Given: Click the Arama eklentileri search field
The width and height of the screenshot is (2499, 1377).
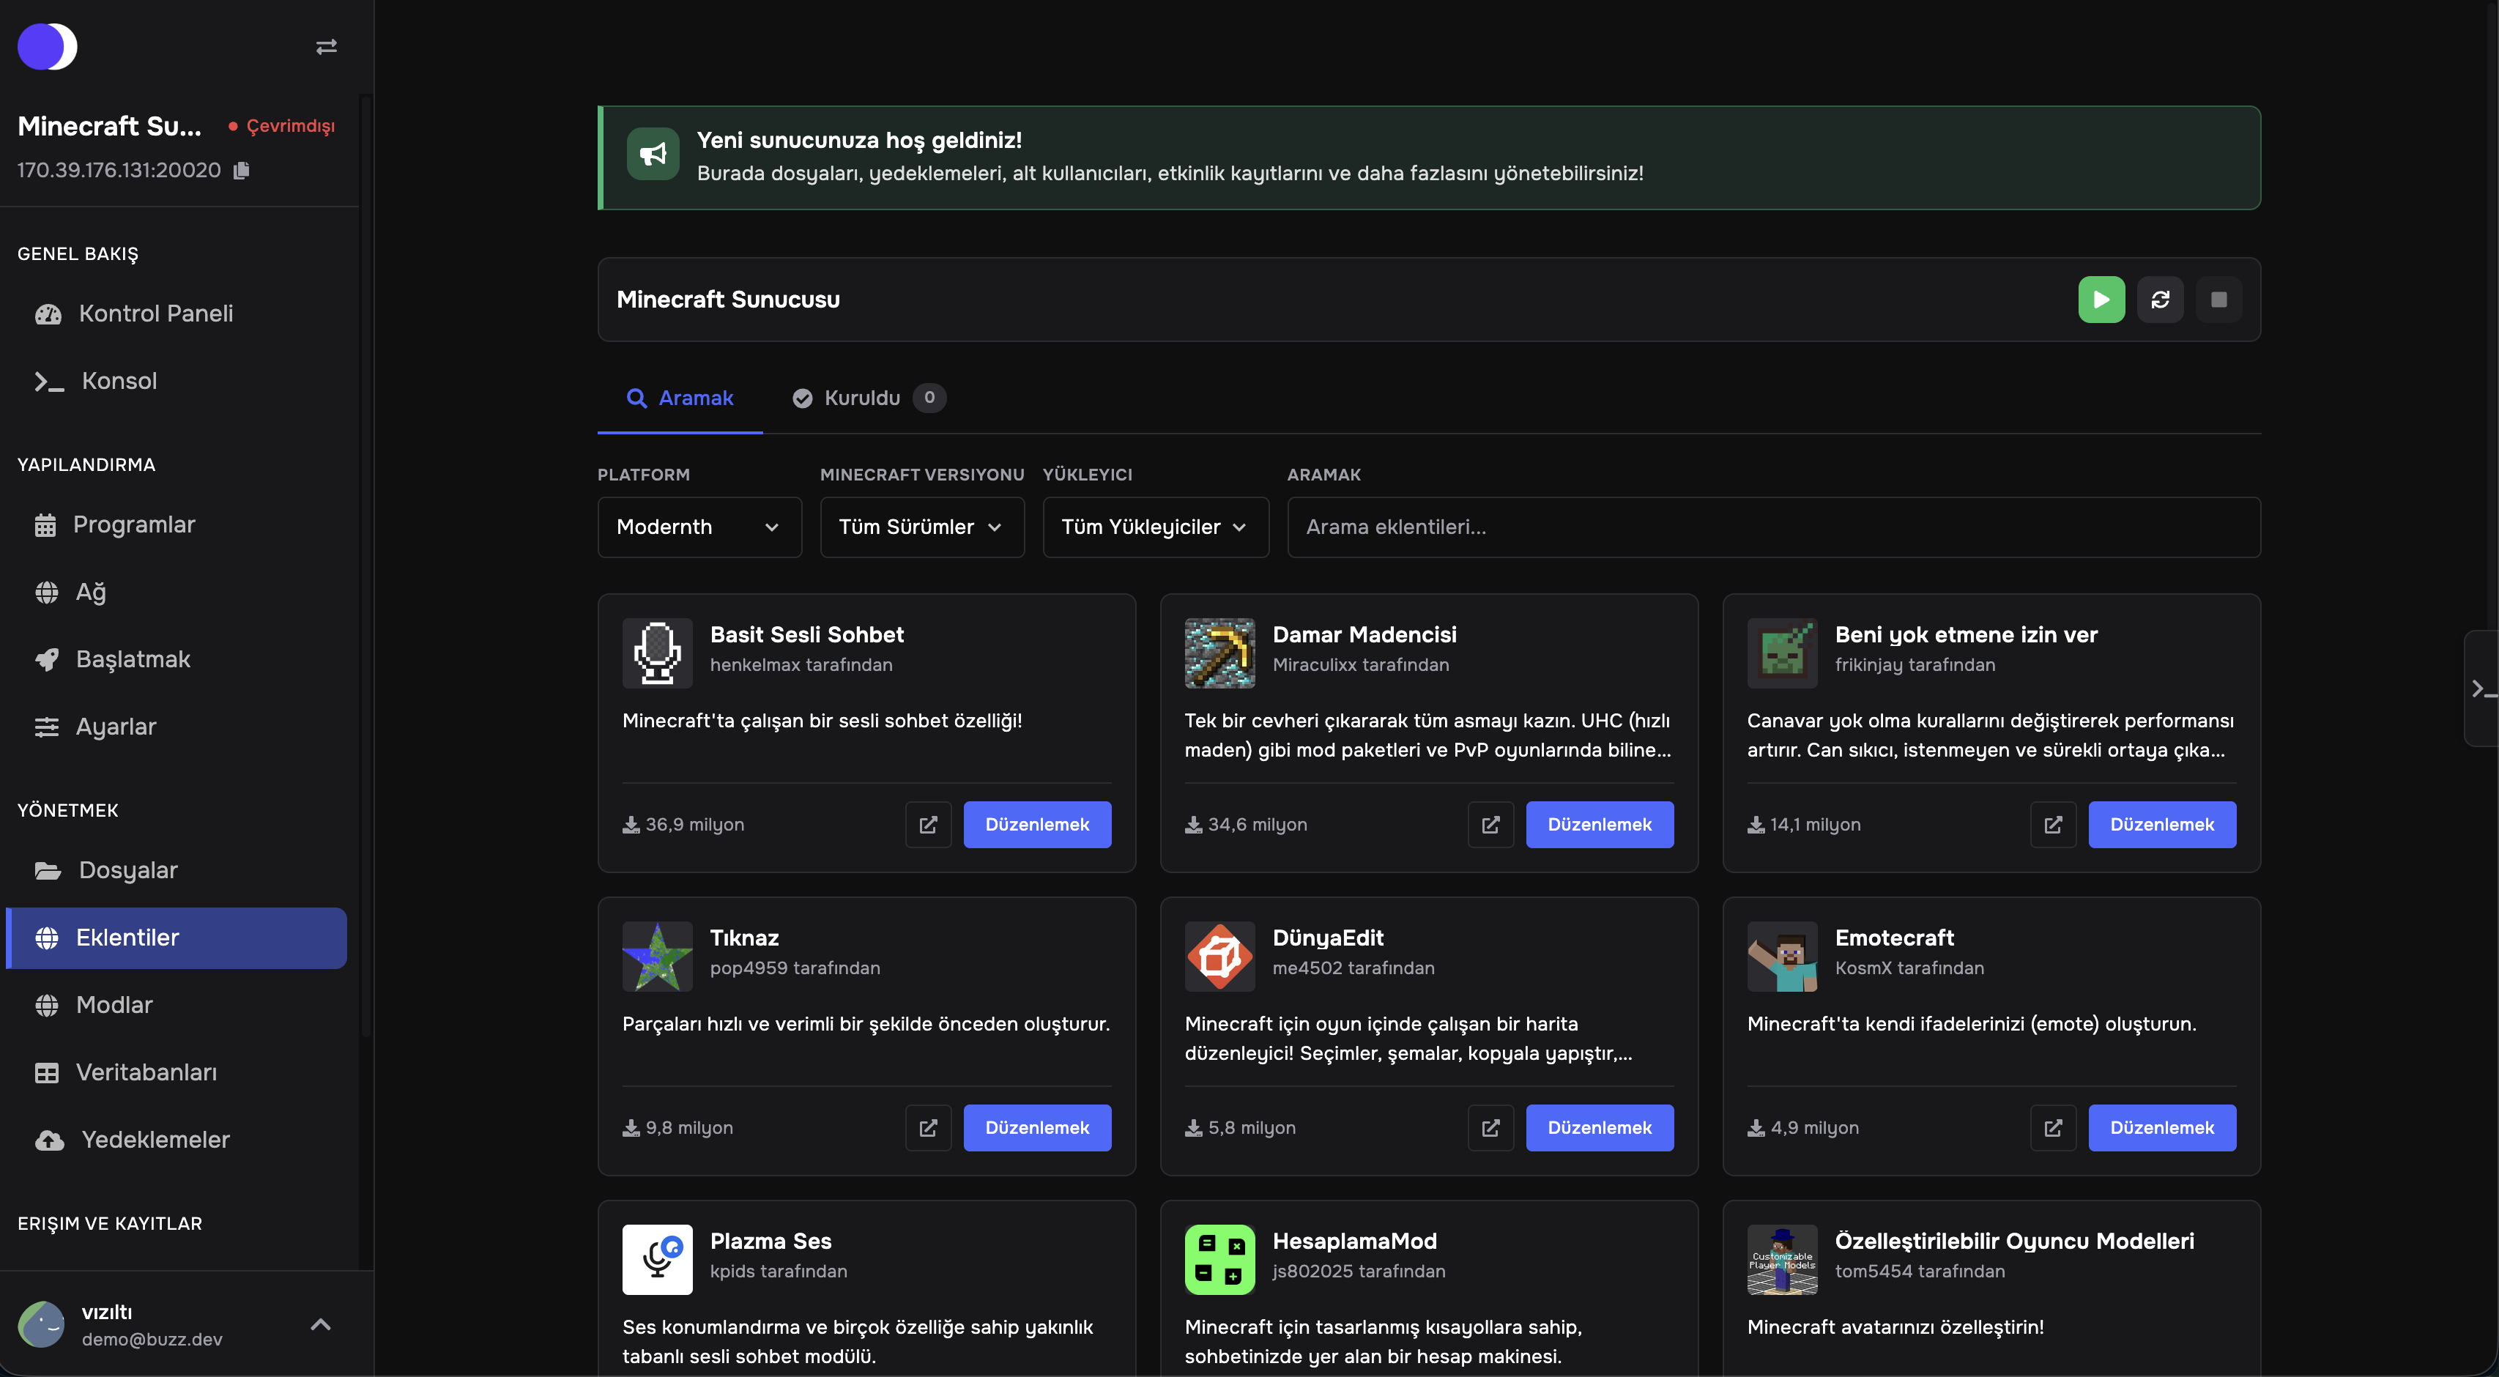Looking at the screenshot, I should pyautogui.click(x=1773, y=527).
